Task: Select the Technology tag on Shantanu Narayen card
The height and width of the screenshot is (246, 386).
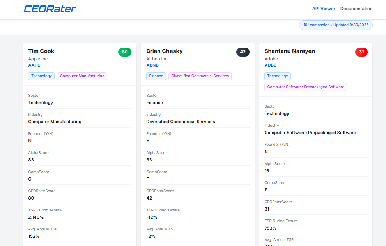Action: tap(278, 76)
